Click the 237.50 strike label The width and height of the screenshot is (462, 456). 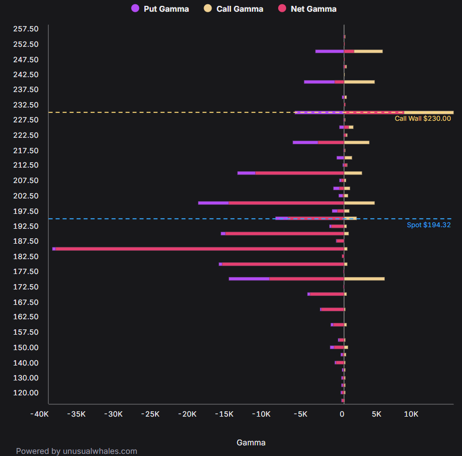point(26,89)
